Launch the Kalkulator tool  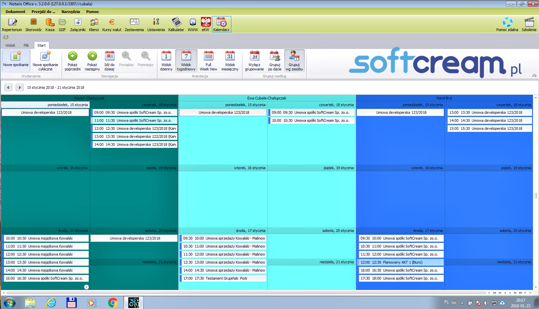[176, 25]
